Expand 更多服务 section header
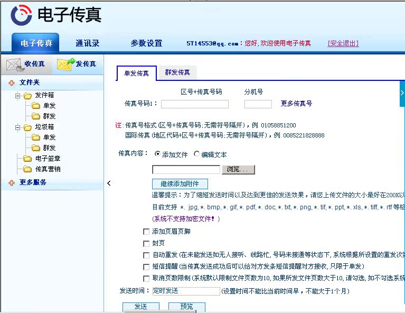Screen dimensions: 405x313 (52, 182)
